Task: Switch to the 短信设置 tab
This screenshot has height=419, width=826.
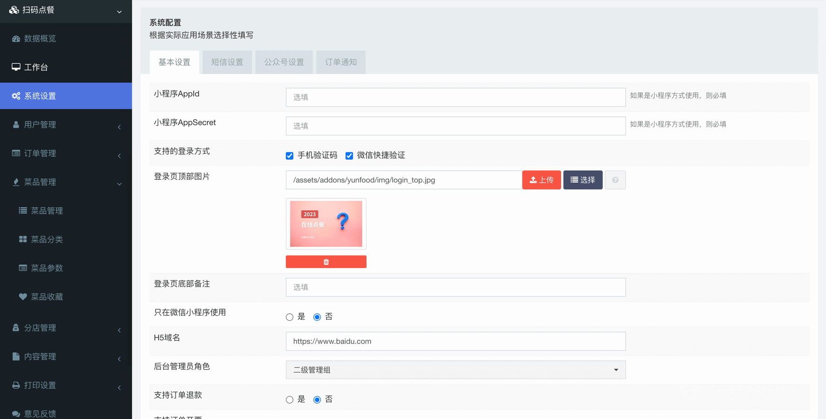Action: 227,62
